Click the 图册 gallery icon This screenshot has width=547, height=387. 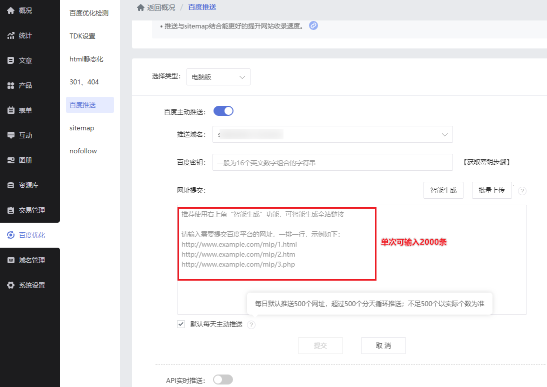(x=11, y=160)
